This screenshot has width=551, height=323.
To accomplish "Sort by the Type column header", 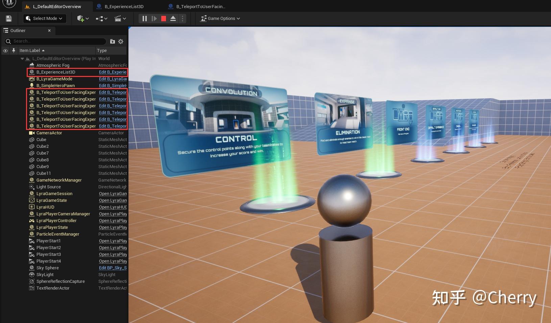I will 111,51.
